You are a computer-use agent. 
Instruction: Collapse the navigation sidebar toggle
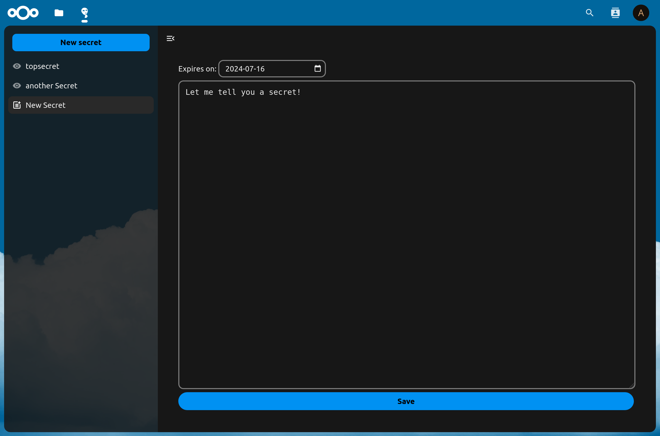pyautogui.click(x=170, y=38)
